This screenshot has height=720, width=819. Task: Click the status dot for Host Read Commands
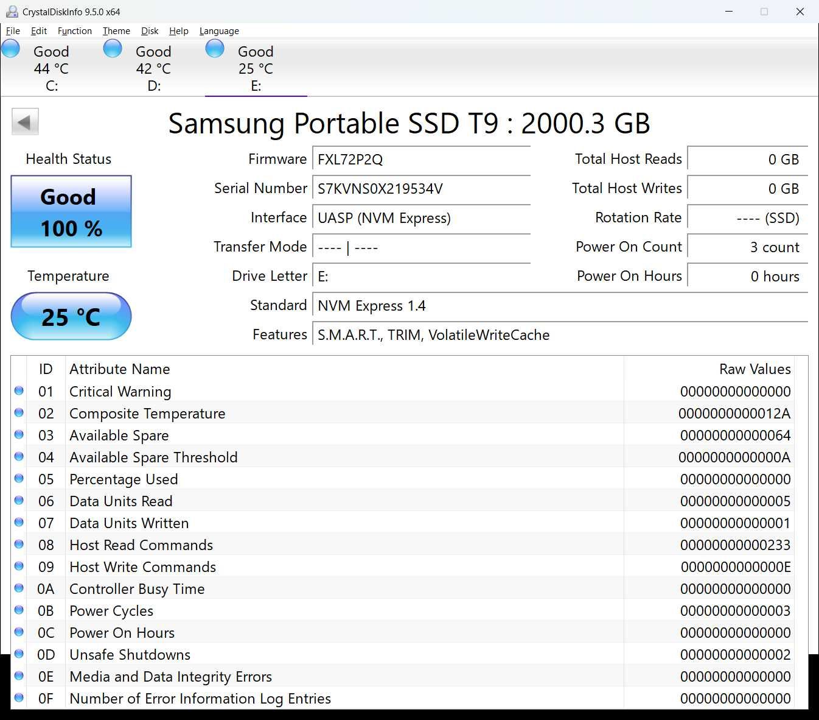(19, 544)
